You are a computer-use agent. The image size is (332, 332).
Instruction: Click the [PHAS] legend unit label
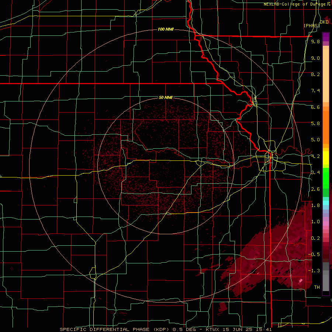click(312, 25)
